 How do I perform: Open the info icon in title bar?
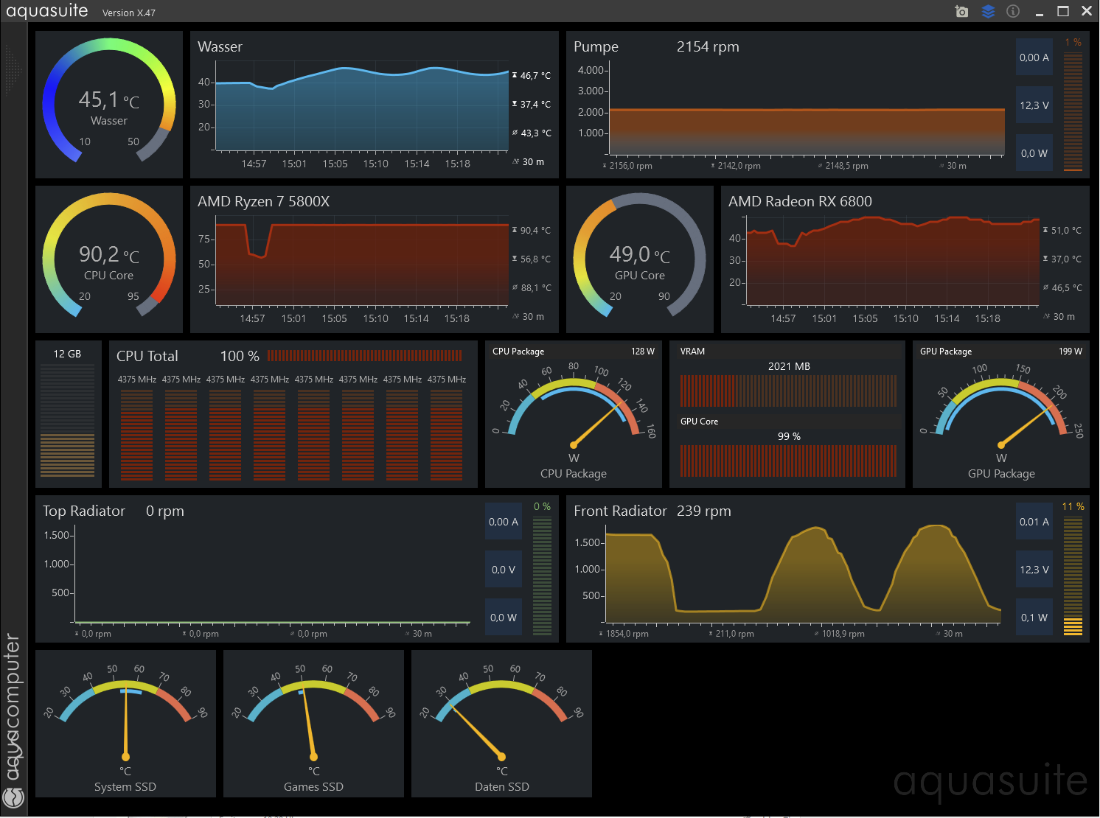[x=1013, y=11]
